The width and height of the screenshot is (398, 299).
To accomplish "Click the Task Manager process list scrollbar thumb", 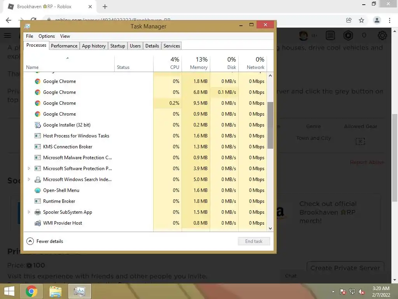I will 271,125.
